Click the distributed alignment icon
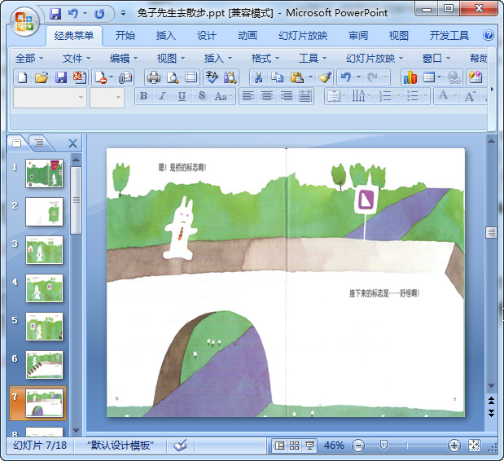This screenshot has width=504, height=461. [305, 96]
